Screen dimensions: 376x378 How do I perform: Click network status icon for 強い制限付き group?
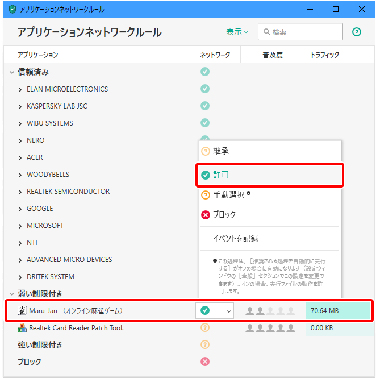(205, 344)
